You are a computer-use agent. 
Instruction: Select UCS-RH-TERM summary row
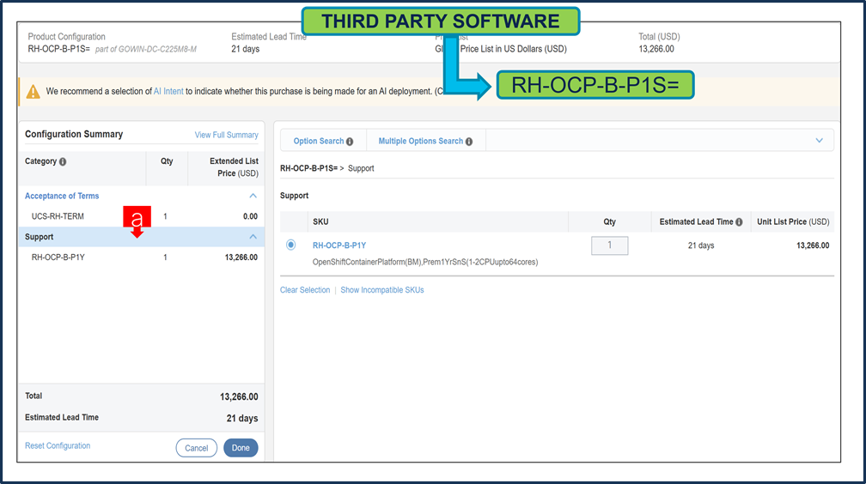tap(142, 216)
